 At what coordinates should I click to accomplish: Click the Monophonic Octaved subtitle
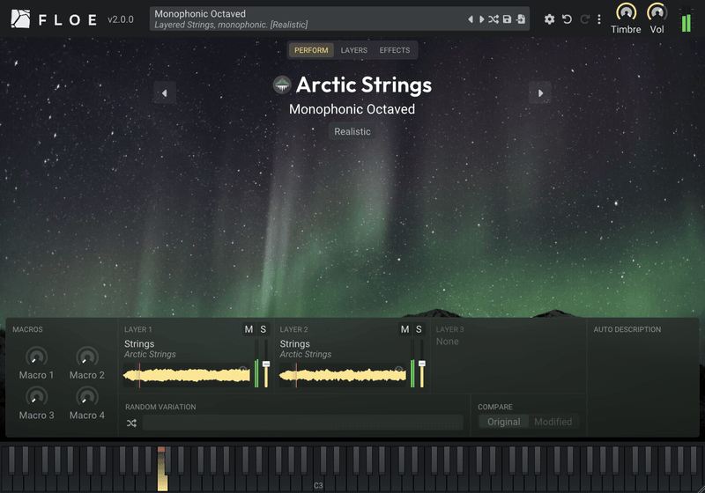tap(352, 109)
